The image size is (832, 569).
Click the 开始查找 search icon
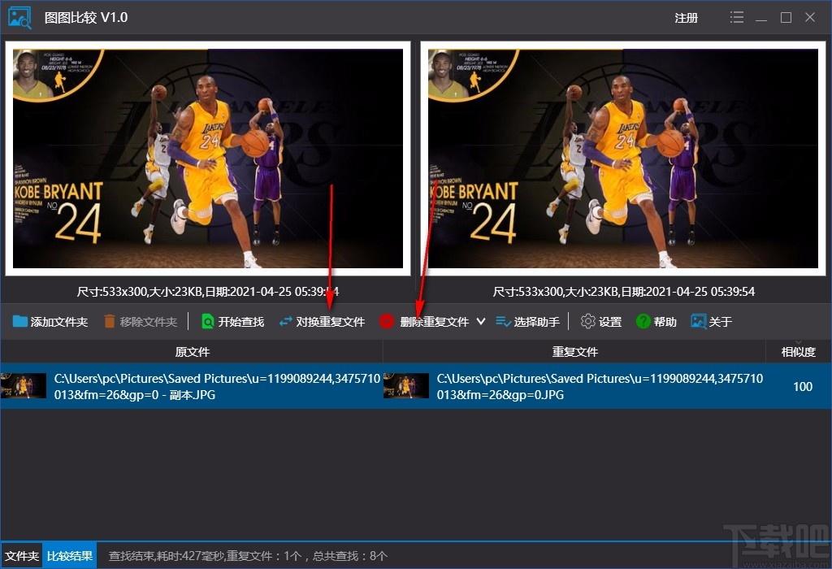pyautogui.click(x=207, y=321)
